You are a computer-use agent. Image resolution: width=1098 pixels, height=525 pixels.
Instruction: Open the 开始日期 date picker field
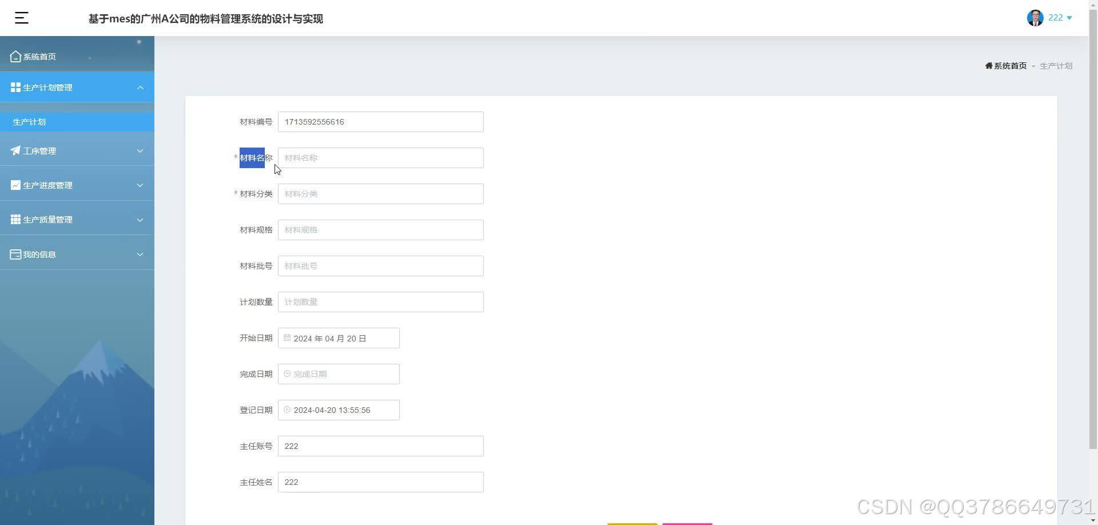tap(339, 338)
